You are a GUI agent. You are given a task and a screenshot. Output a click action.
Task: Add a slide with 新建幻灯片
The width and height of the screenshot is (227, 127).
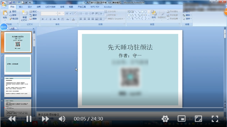click(x=25, y=16)
